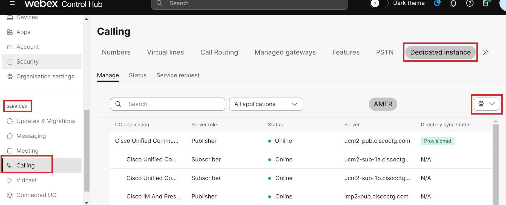The width and height of the screenshot is (506, 205).
Task: Click the sidebar scroll down arrow
Action: 87,203
